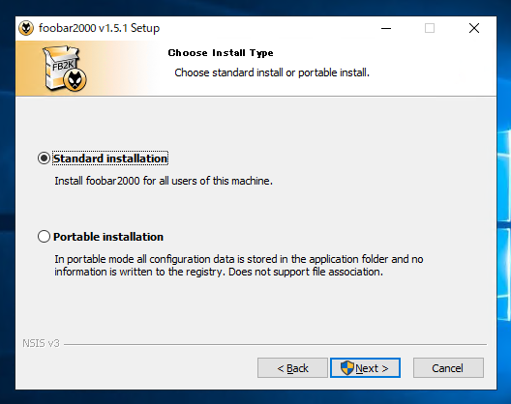Minimize the foobar2000 Setup window
The image size is (511, 404).
[x=386, y=28]
